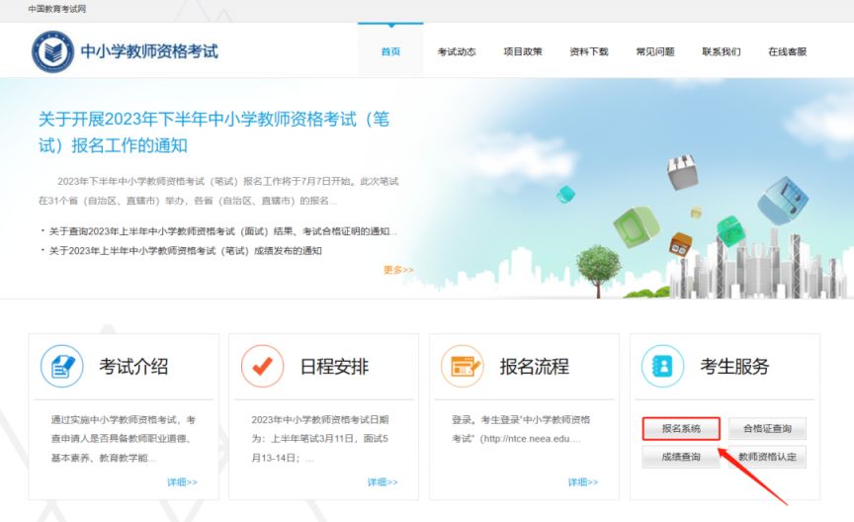Click the 中小学教师资格考试 site title
This screenshot has height=522, width=854.
[x=149, y=51]
